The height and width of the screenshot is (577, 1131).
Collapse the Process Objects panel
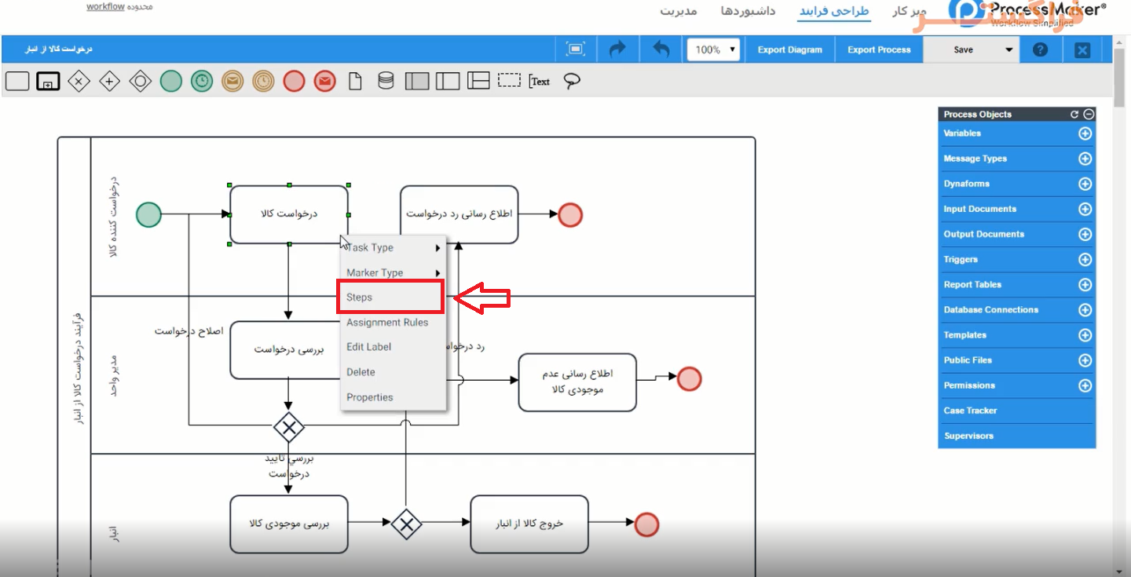pos(1089,115)
